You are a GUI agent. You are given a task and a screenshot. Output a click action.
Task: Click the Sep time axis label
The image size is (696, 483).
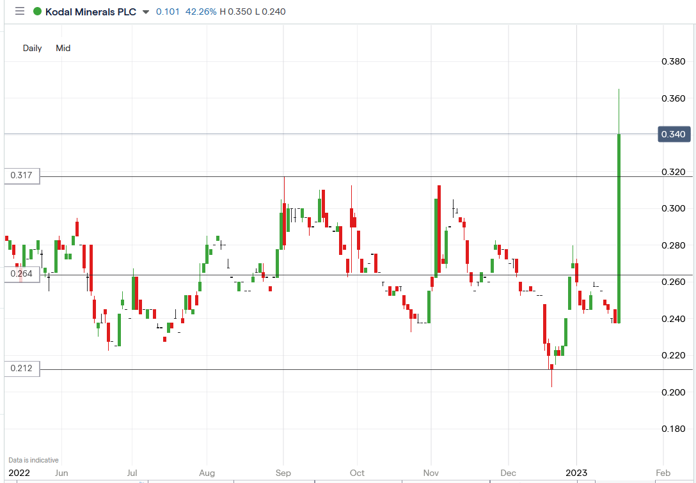[x=283, y=473]
